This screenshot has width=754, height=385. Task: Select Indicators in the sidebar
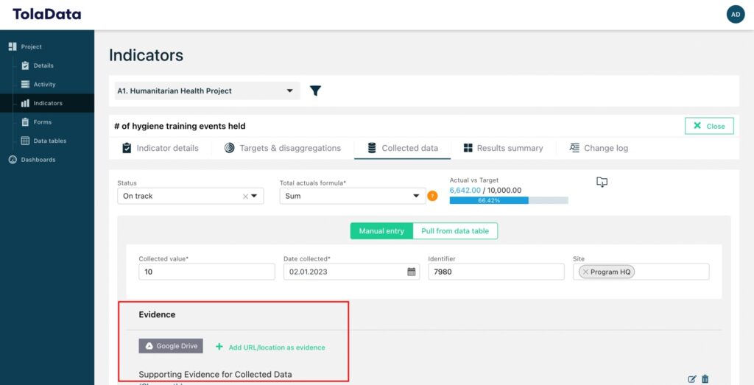[48, 103]
